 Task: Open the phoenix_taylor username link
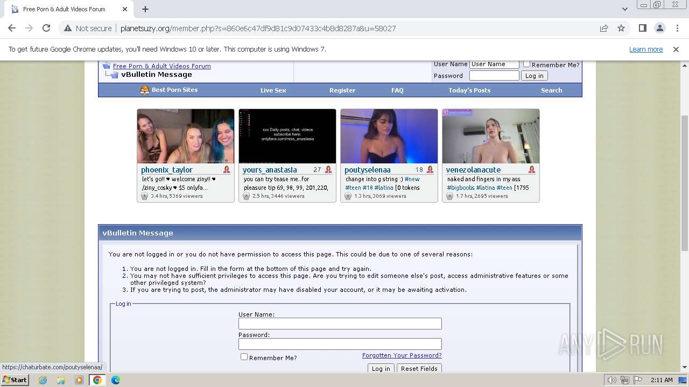point(166,170)
